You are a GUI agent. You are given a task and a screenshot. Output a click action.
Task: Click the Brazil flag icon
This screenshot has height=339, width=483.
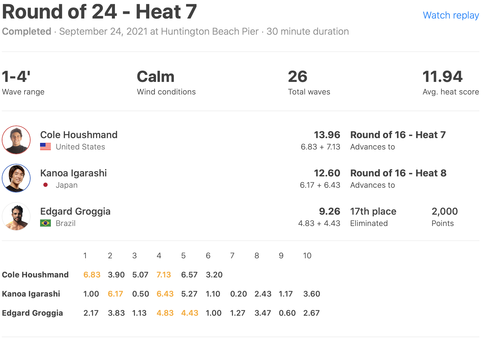pyautogui.click(x=45, y=223)
